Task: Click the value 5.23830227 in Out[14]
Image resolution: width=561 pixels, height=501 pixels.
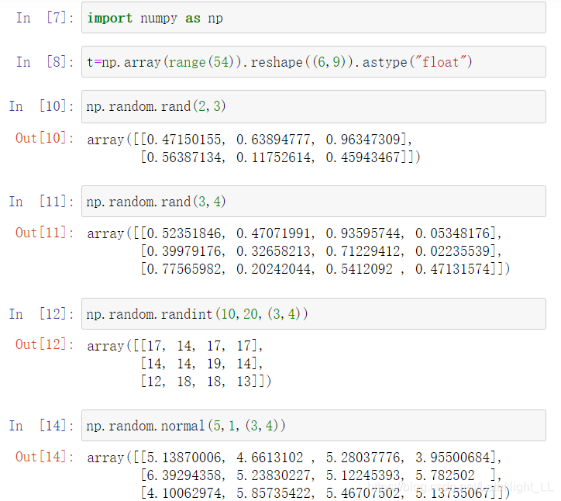Action: [x=274, y=475]
